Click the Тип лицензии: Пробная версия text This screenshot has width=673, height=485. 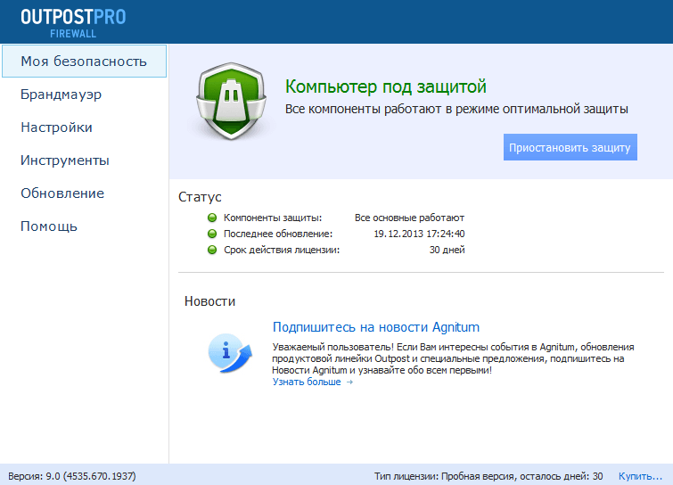tap(488, 476)
